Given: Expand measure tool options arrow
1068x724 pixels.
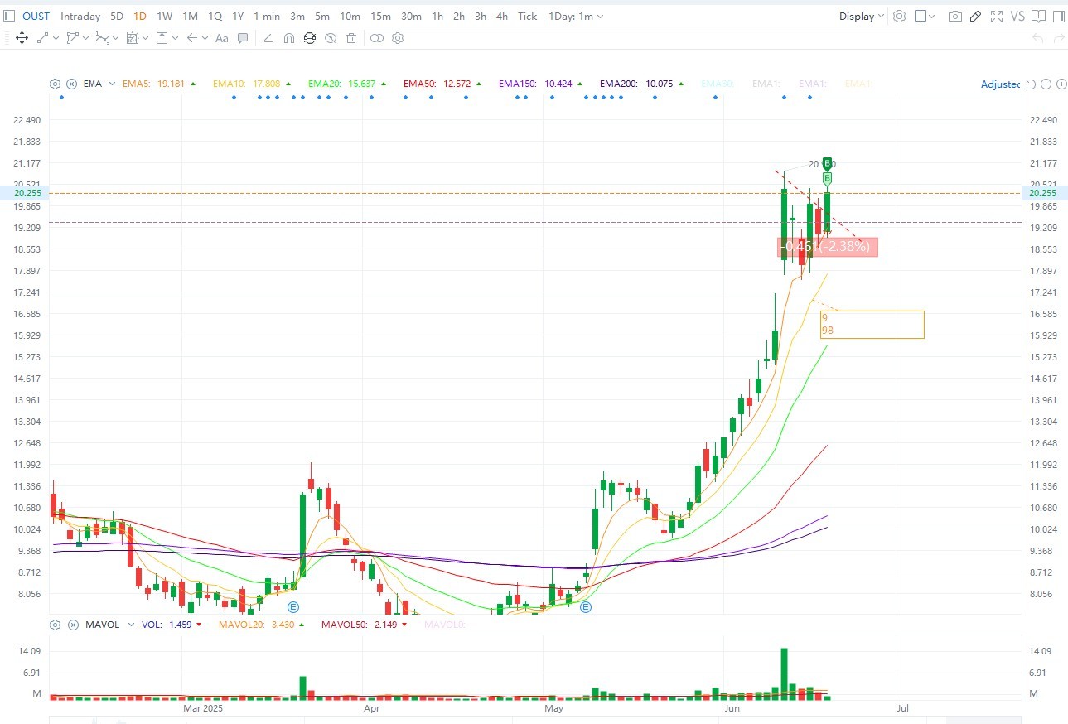Looking at the screenshot, I should (x=145, y=38).
